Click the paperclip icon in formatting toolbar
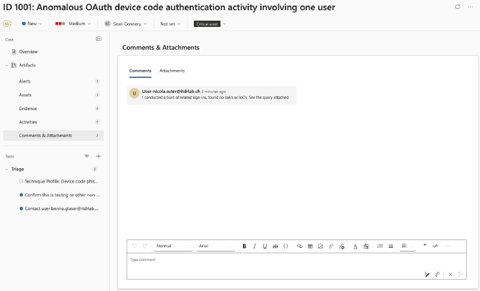 331,246
